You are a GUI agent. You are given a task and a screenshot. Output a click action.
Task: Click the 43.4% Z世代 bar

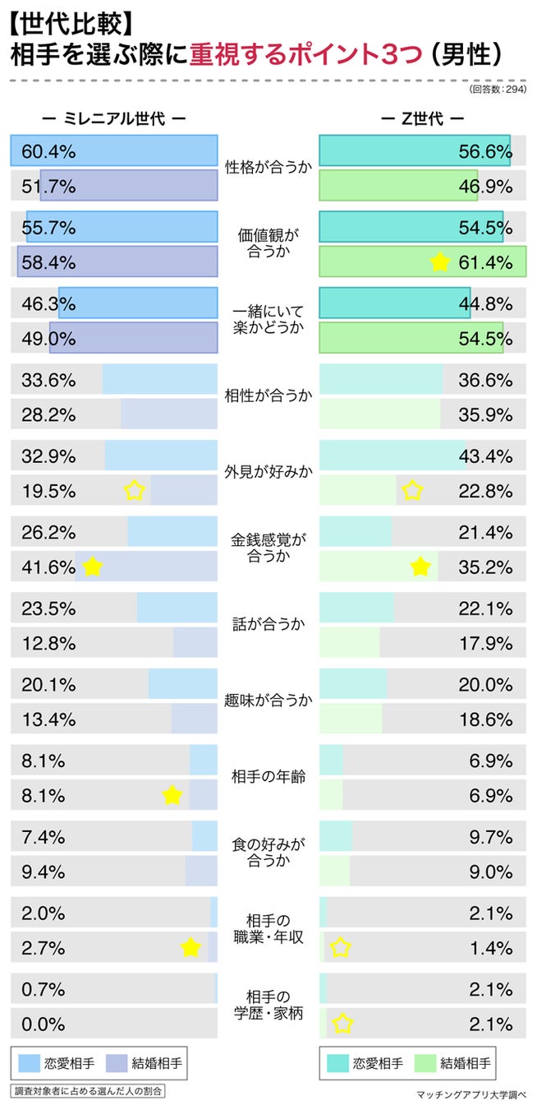(x=392, y=456)
